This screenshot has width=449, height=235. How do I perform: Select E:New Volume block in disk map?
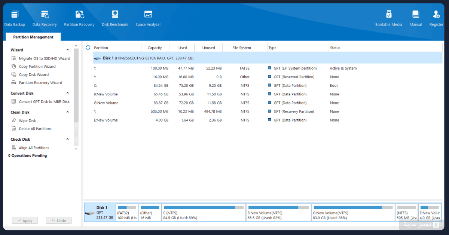tap(430, 213)
